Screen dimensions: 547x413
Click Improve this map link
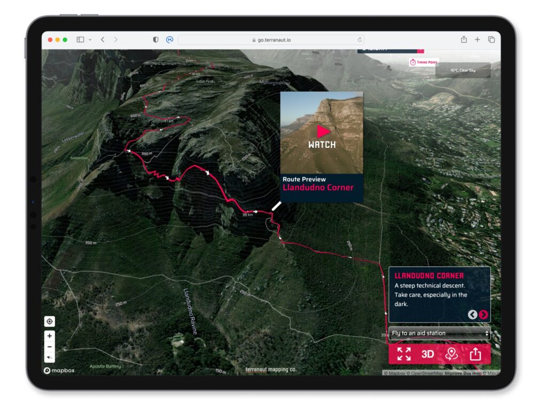pyautogui.click(x=463, y=374)
